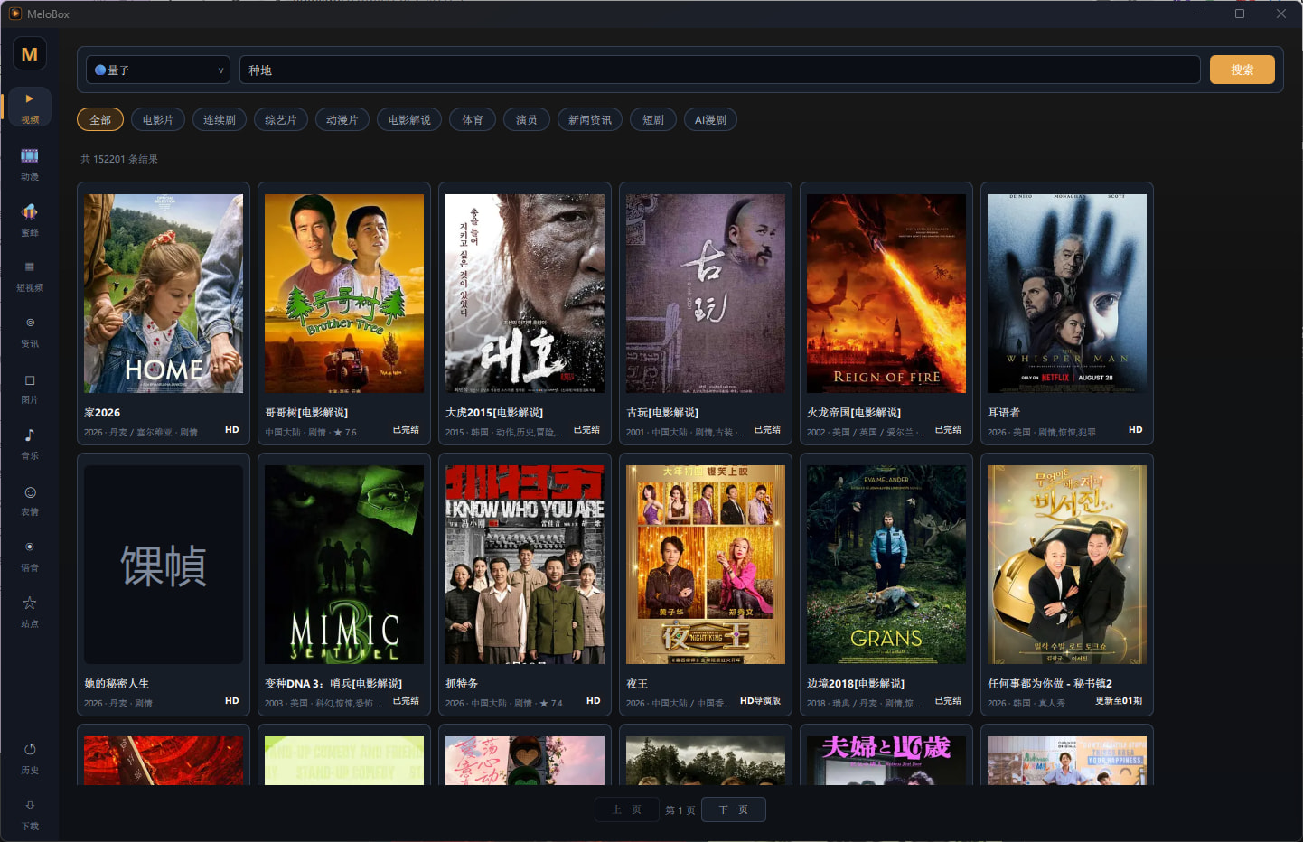Select the 全部 category tab
This screenshot has height=842, width=1303.
click(x=100, y=119)
